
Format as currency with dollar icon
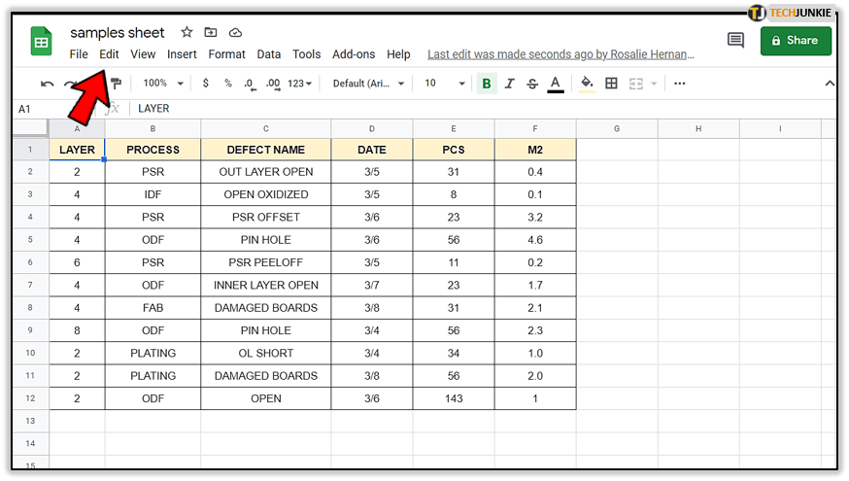(206, 84)
